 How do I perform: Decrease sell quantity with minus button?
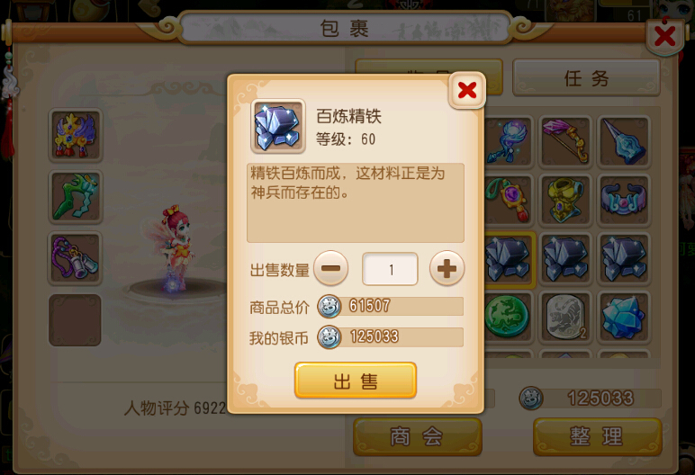[330, 268]
